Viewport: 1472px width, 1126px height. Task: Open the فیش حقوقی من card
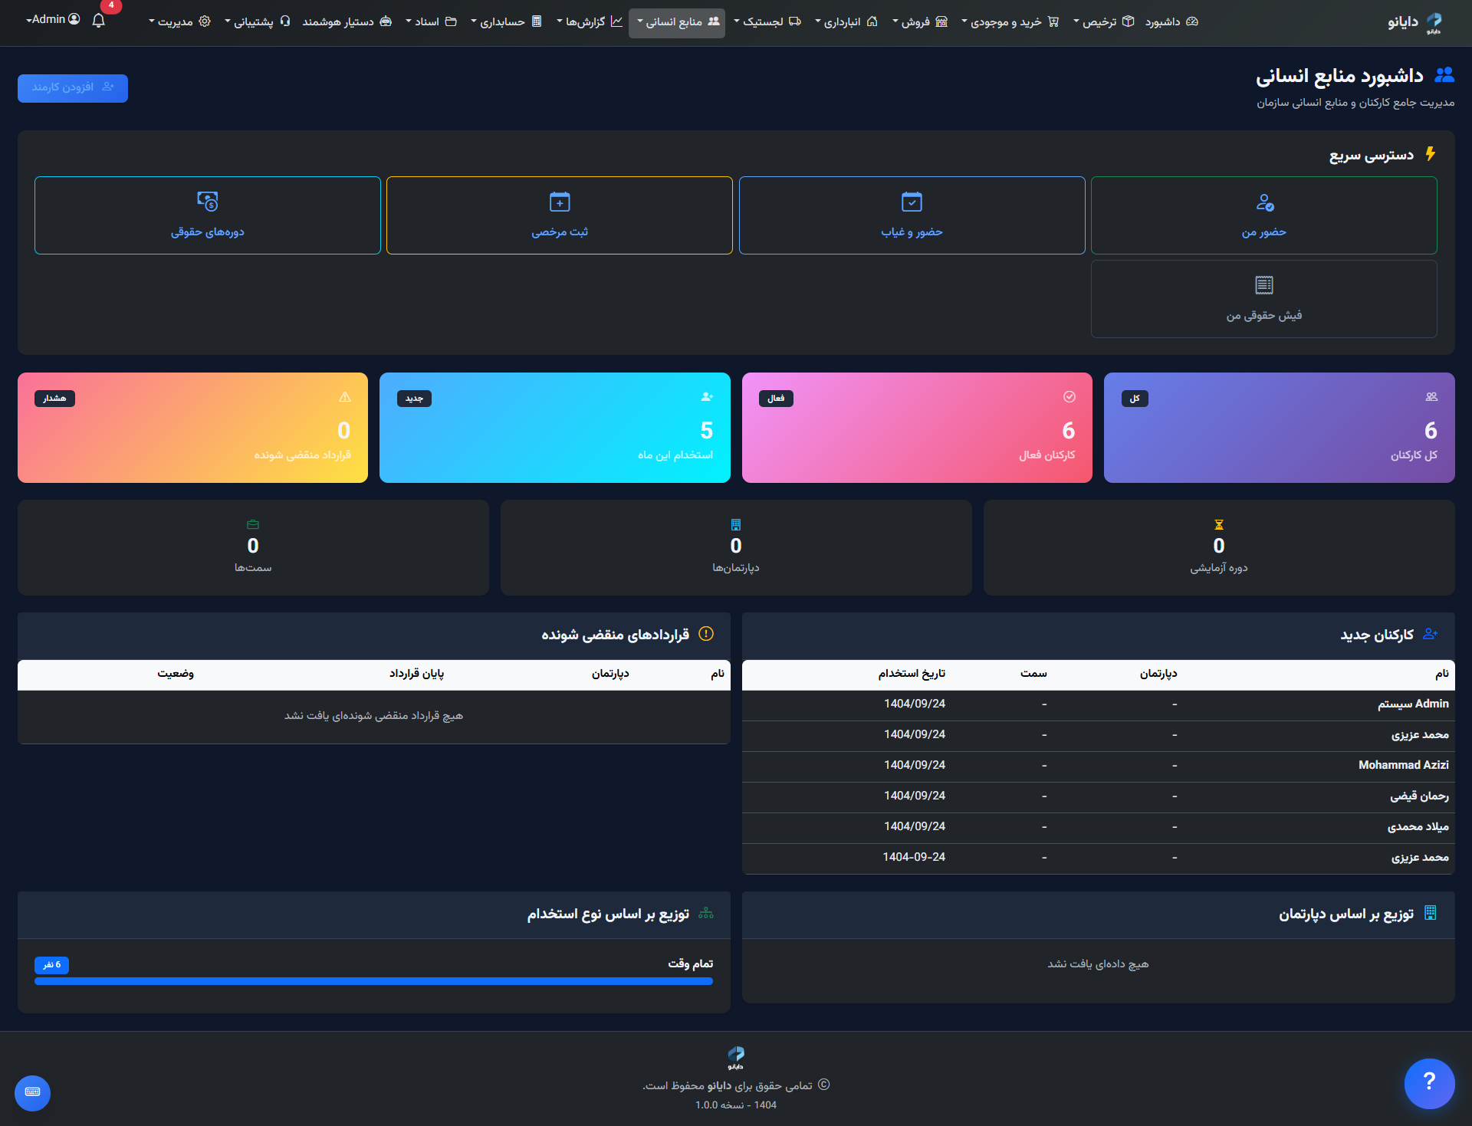pos(1263,299)
